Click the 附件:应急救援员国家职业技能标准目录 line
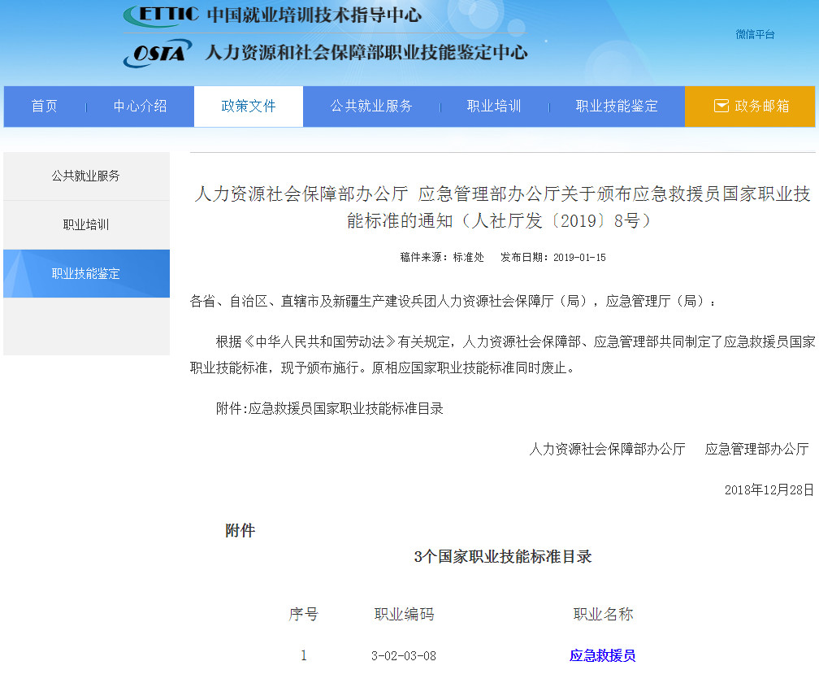 [x=329, y=408]
